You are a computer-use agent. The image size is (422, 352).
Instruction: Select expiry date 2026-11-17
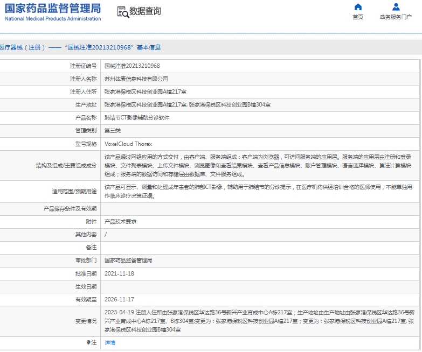click(119, 299)
